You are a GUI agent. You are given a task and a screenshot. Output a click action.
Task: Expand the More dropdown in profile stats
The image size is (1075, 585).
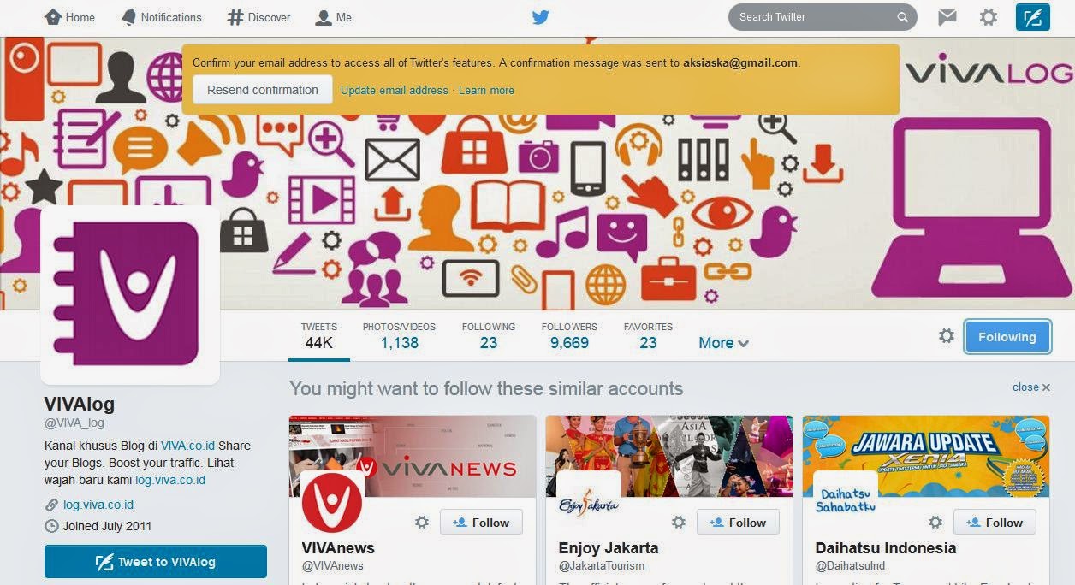click(x=723, y=343)
